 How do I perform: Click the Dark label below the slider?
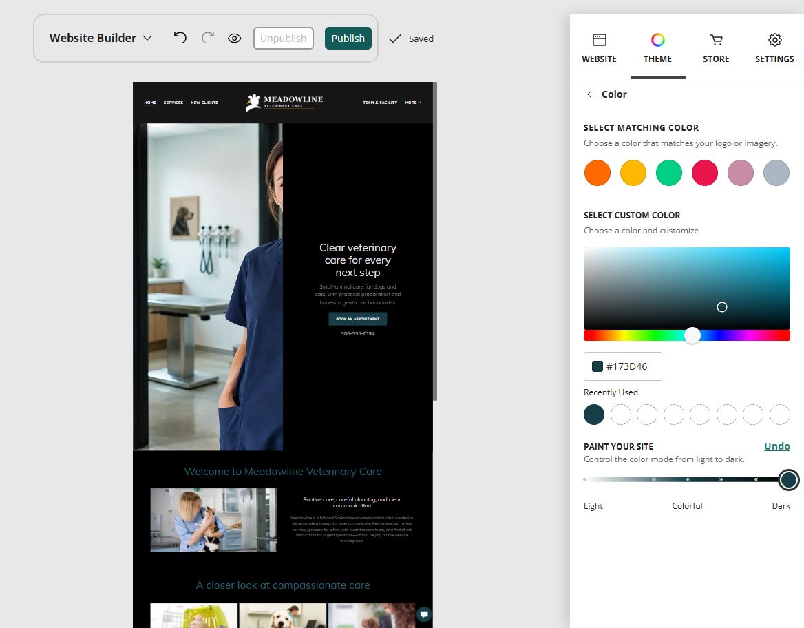tap(781, 506)
